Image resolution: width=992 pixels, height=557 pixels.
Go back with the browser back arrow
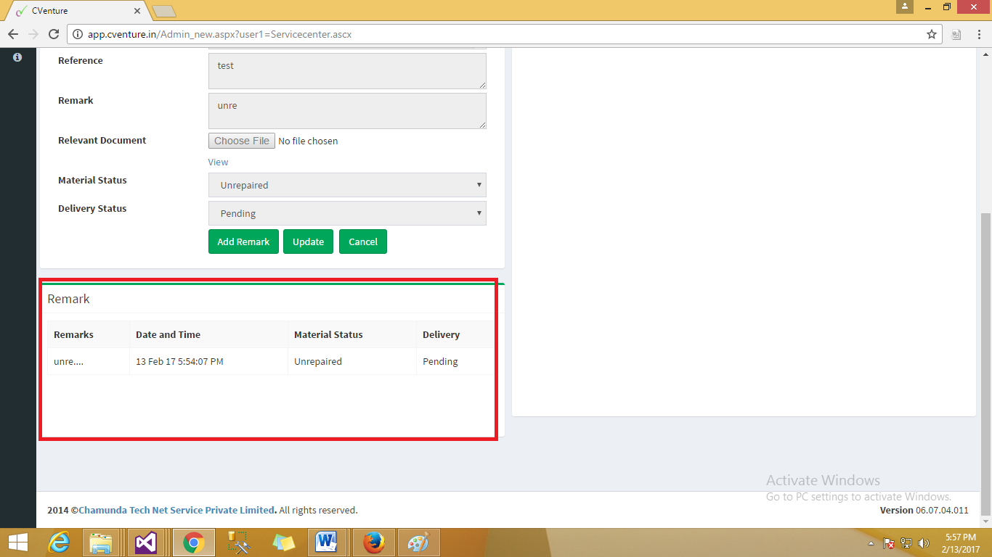coord(13,34)
